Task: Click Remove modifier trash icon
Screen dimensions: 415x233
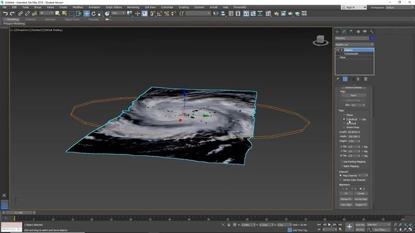Action: coord(359,79)
